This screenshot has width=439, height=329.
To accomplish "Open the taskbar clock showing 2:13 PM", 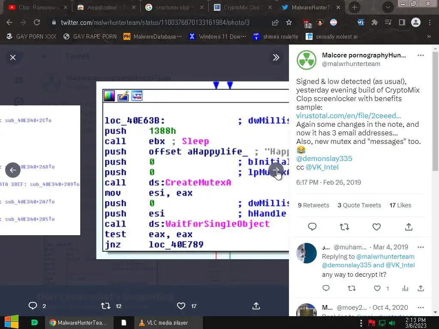I will click(415, 323).
